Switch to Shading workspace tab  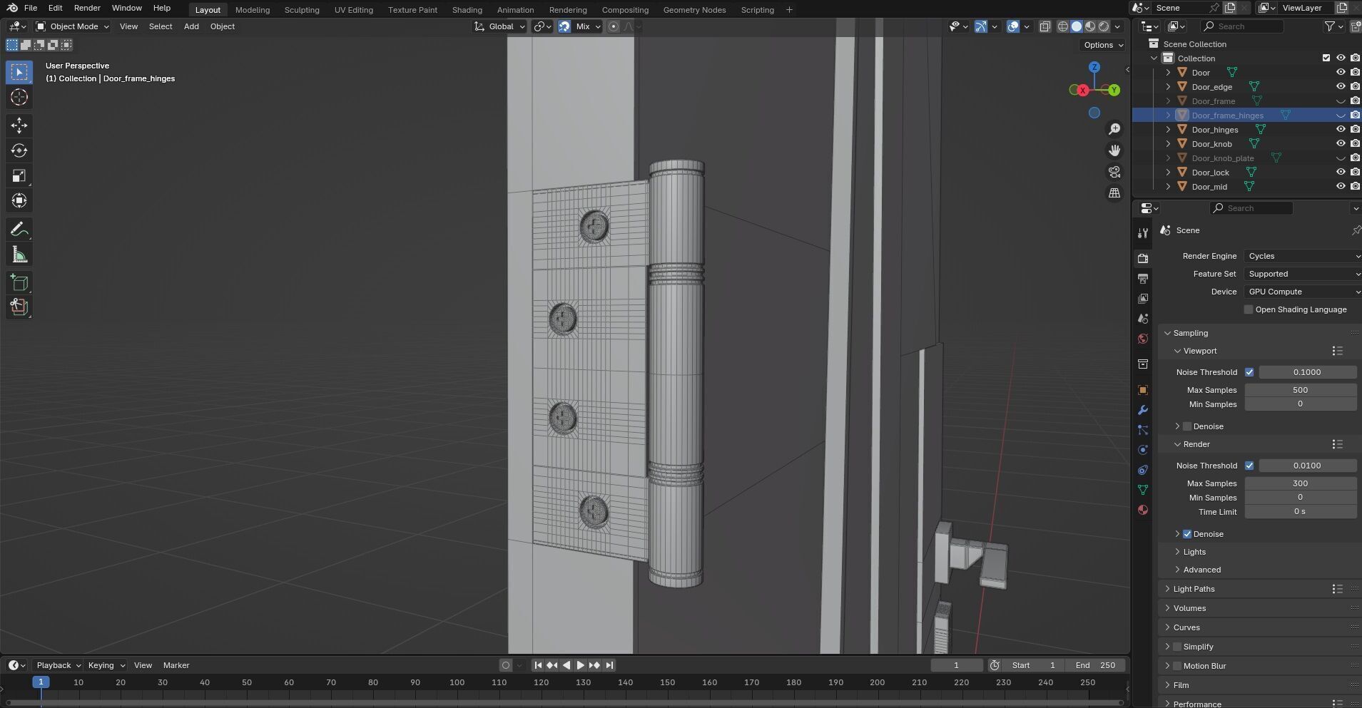(467, 10)
